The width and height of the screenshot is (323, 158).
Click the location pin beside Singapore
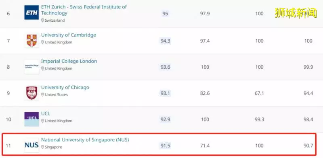point(42,147)
